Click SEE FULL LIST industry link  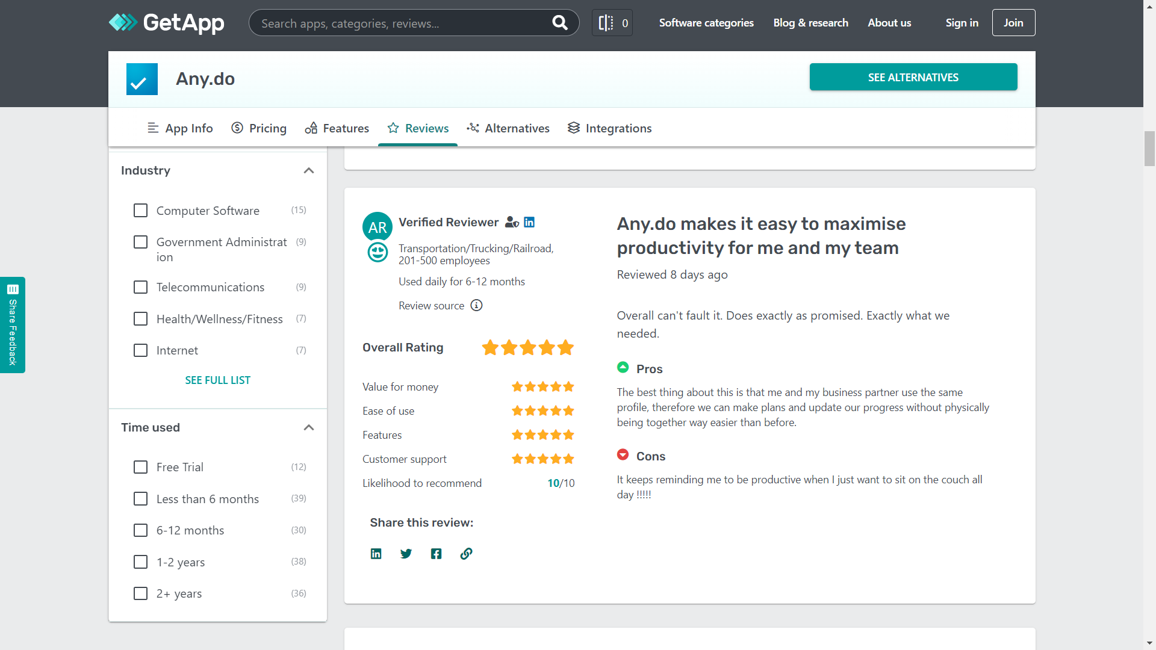click(x=217, y=380)
